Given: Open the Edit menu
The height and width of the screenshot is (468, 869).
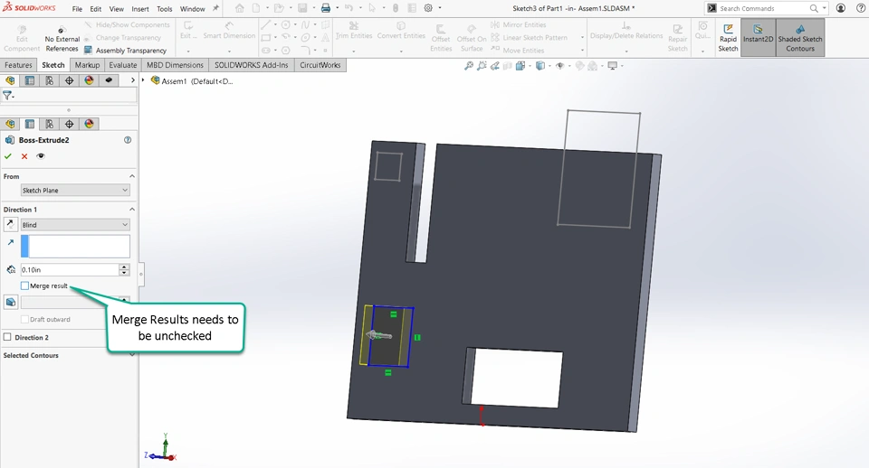Looking at the screenshot, I should tap(96, 9).
